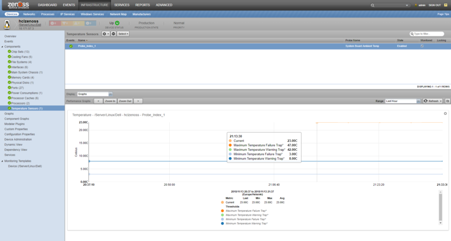Click the graph legend vertical scrollbar
451x241 pixels.
pyautogui.click(x=440, y=207)
